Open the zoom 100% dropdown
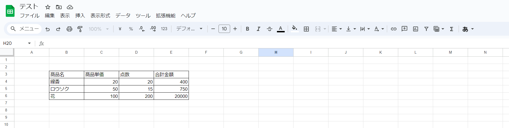This screenshot has width=509, height=128. point(99,29)
